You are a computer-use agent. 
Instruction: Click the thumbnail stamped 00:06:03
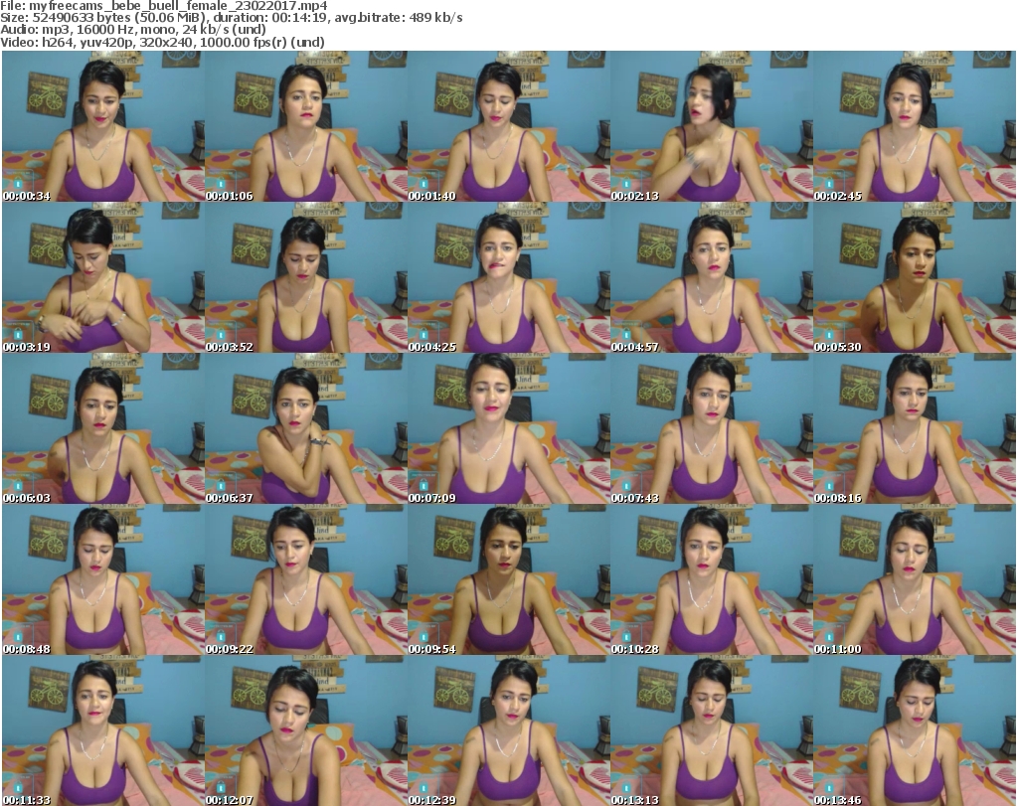pyautogui.click(x=103, y=428)
